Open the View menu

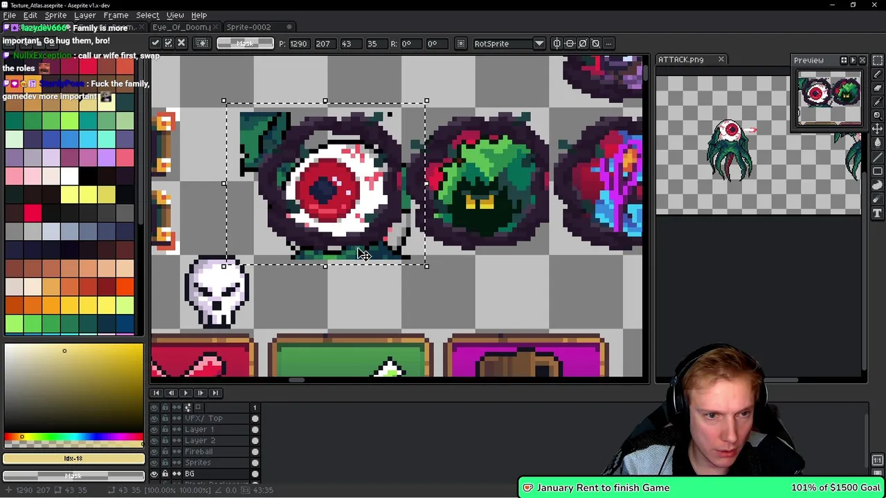[174, 15]
